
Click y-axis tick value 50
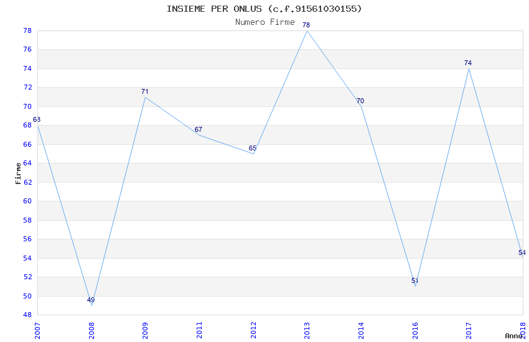[27, 296]
